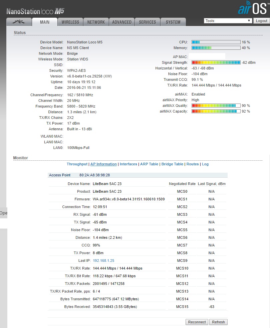Select connection time '12:09:51'
Screen dimensions: 270x328
coord(100,207)
